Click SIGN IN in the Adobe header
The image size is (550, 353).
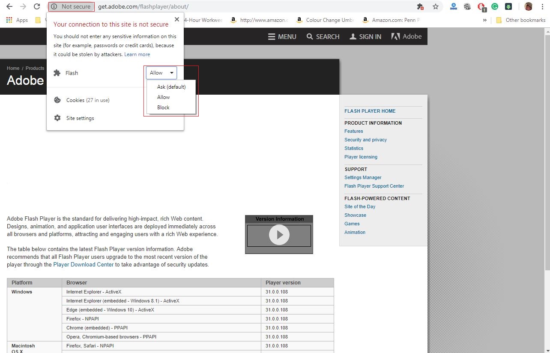(x=365, y=36)
